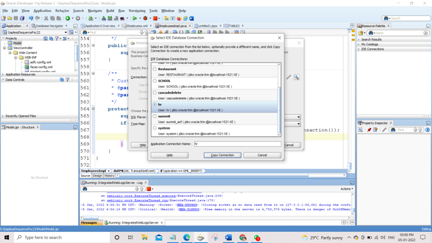
Task: Open the Versioning menu
Action: pos(137,11)
